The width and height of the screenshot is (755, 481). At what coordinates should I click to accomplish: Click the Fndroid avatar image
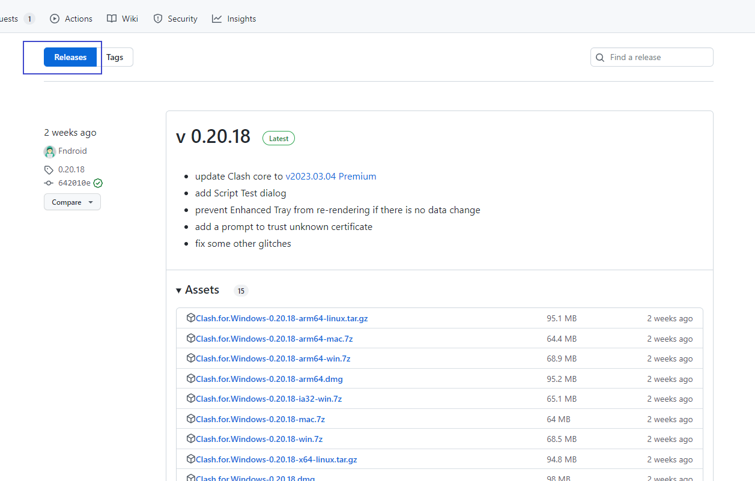coord(50,151)
